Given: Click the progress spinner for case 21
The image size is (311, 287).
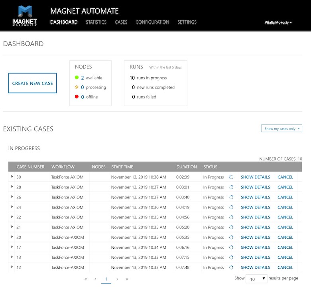Looking at the screenshot, I should click(x=231, y=227).
